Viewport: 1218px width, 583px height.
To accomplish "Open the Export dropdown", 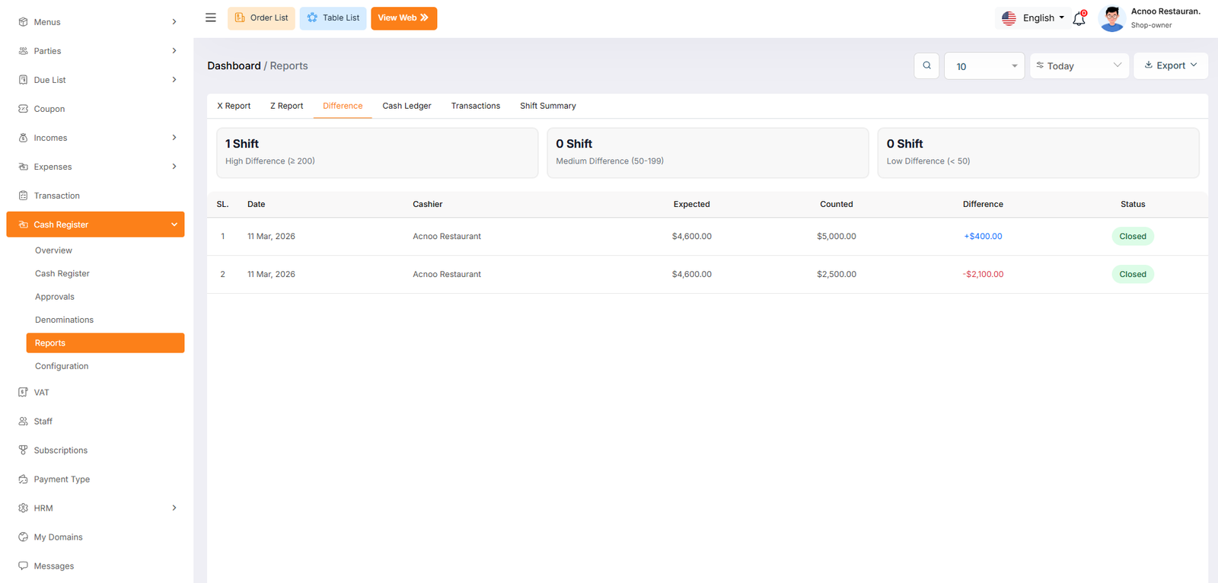I will click(x=1170, y=65).
